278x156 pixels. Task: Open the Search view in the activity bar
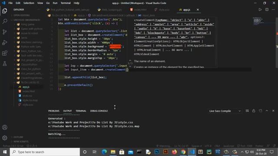(x=5, y=21)
